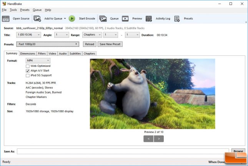Switch to the Dimensions tab
The height and width of the screenshot is (166, 248).
(x=28, y=53)
